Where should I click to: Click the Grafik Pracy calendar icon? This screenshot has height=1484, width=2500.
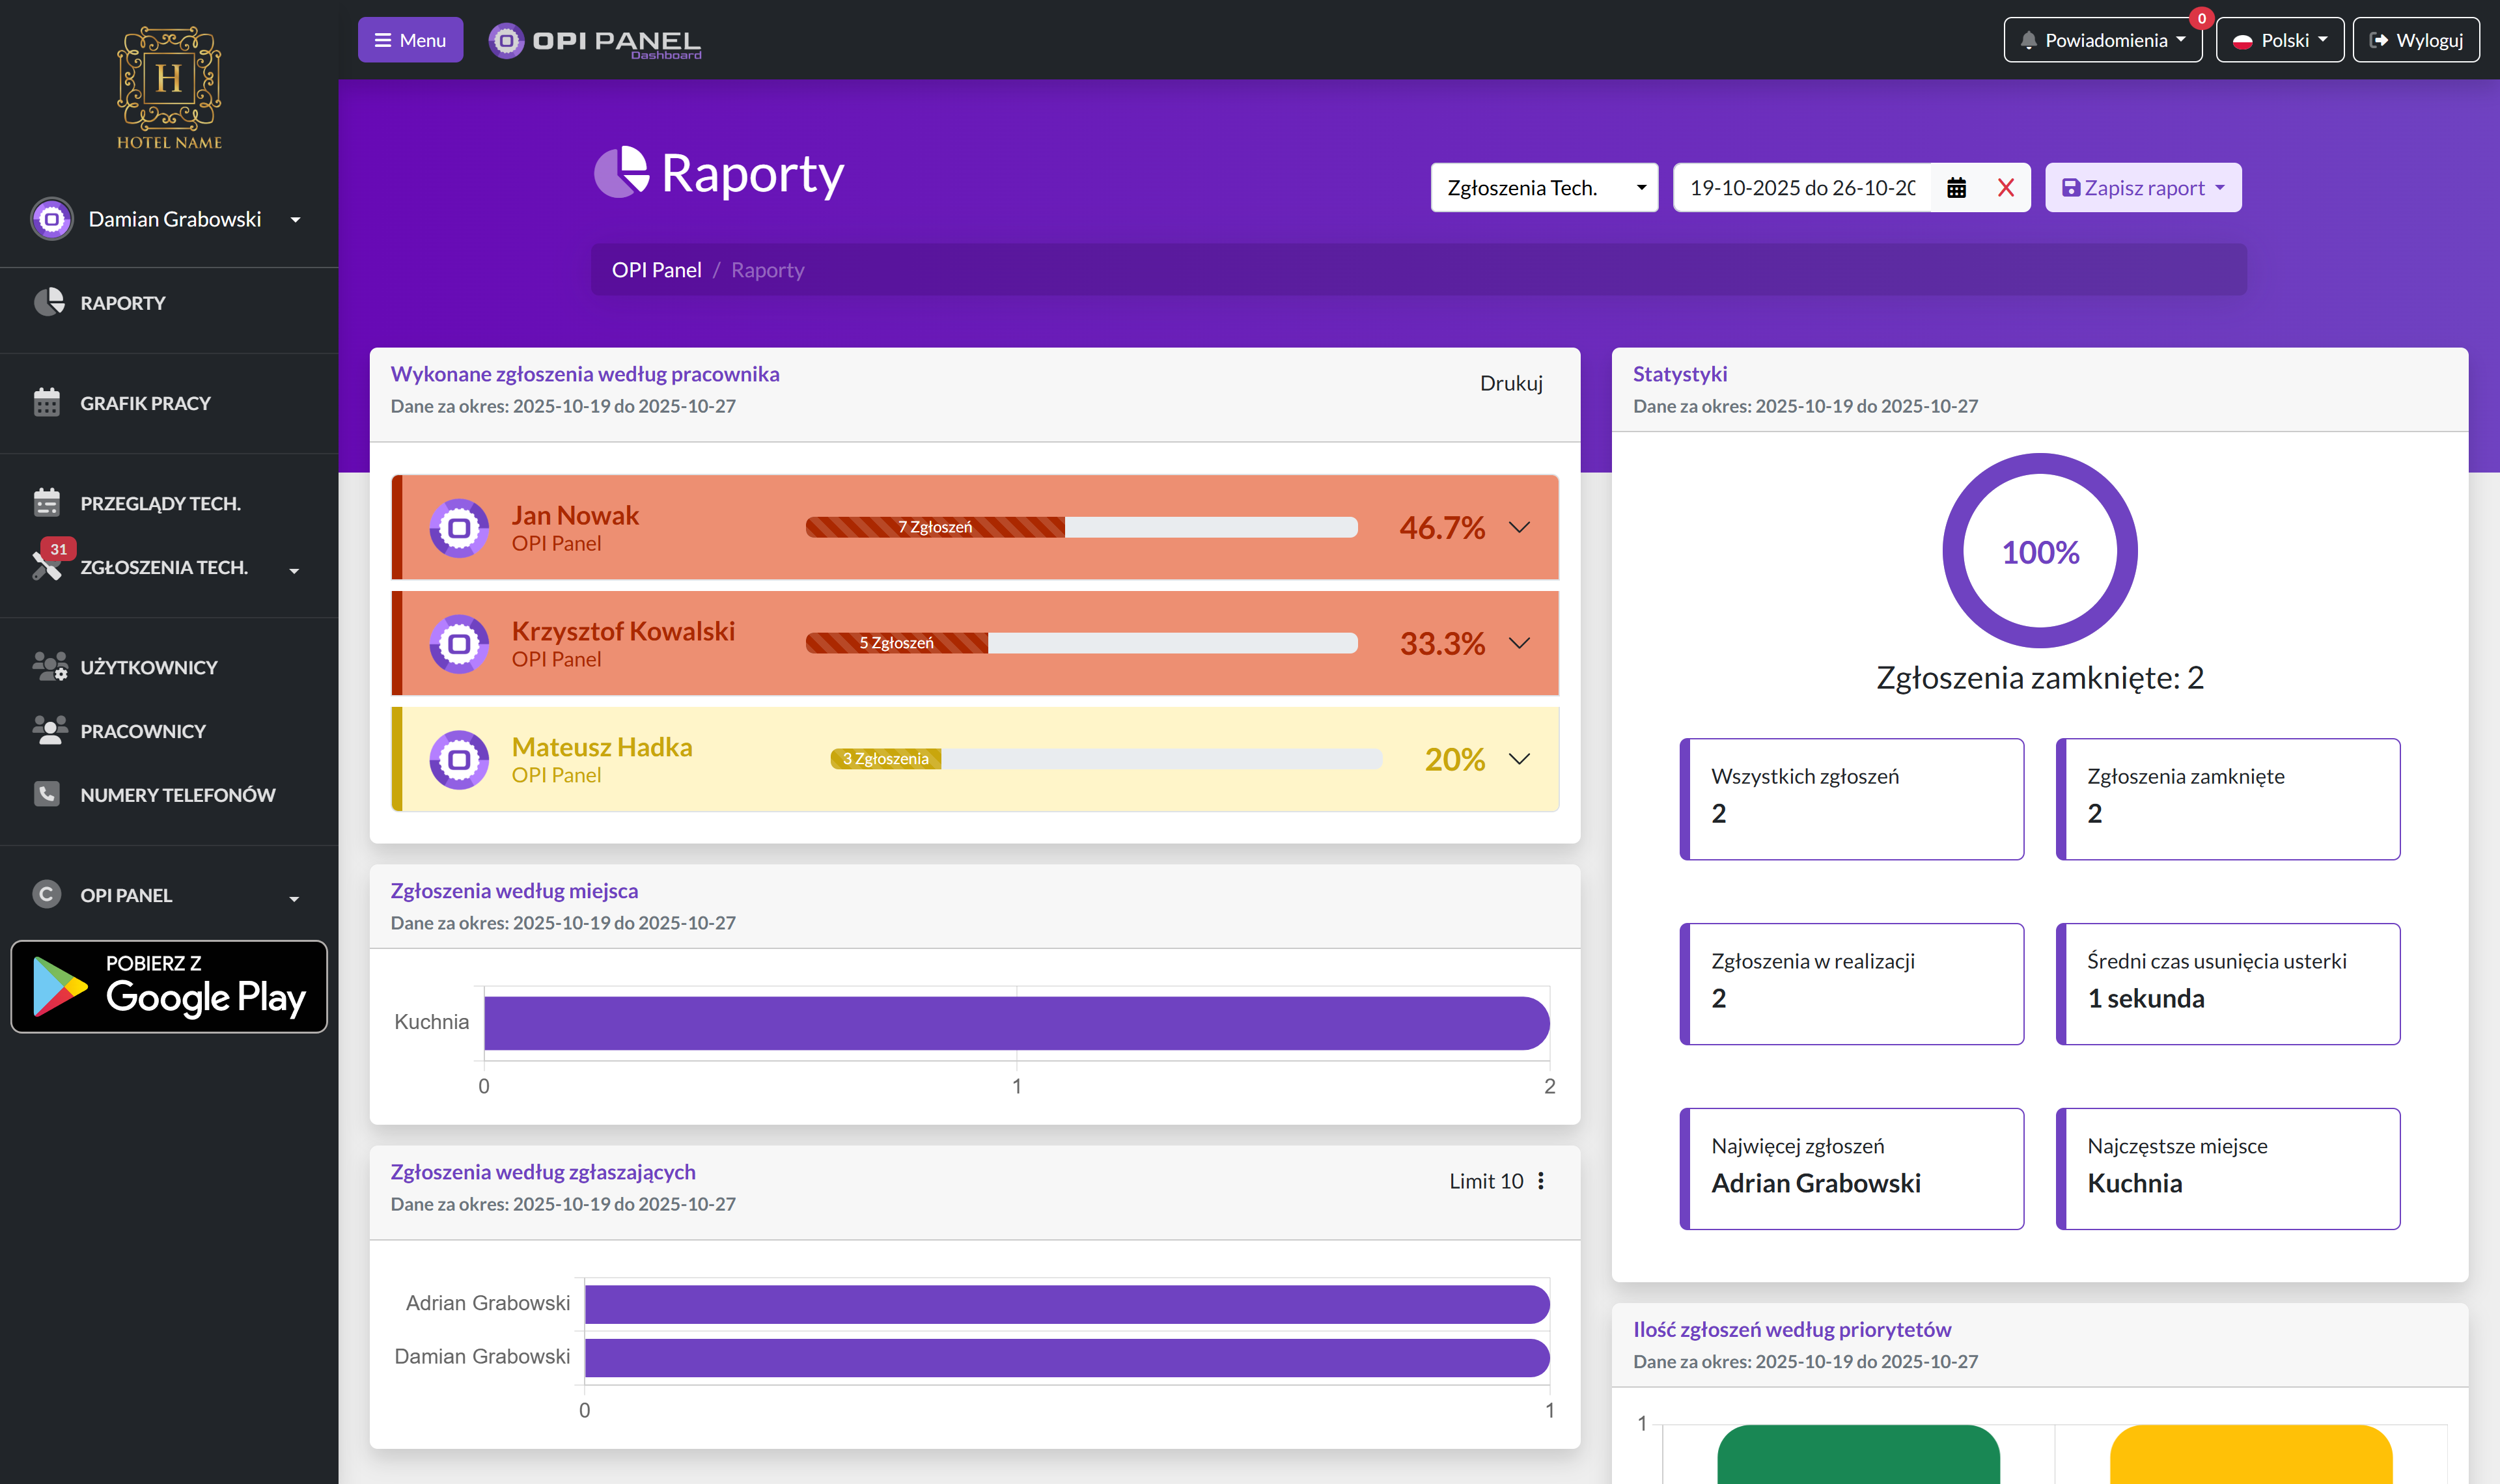pyautogui.click(x=47, y=402)
